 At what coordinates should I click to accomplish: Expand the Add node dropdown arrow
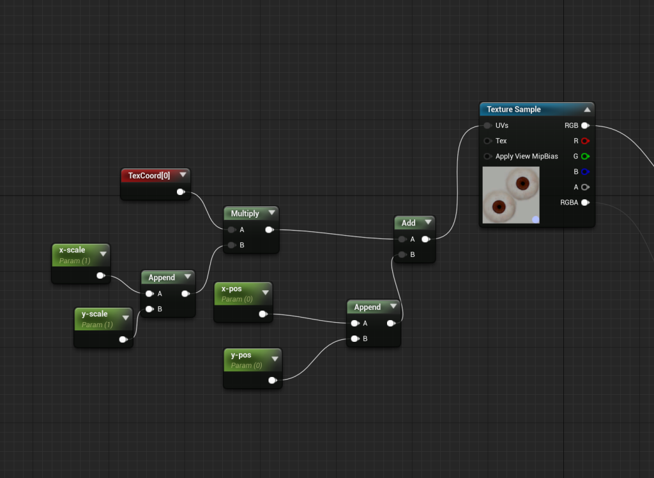(427, 223)
